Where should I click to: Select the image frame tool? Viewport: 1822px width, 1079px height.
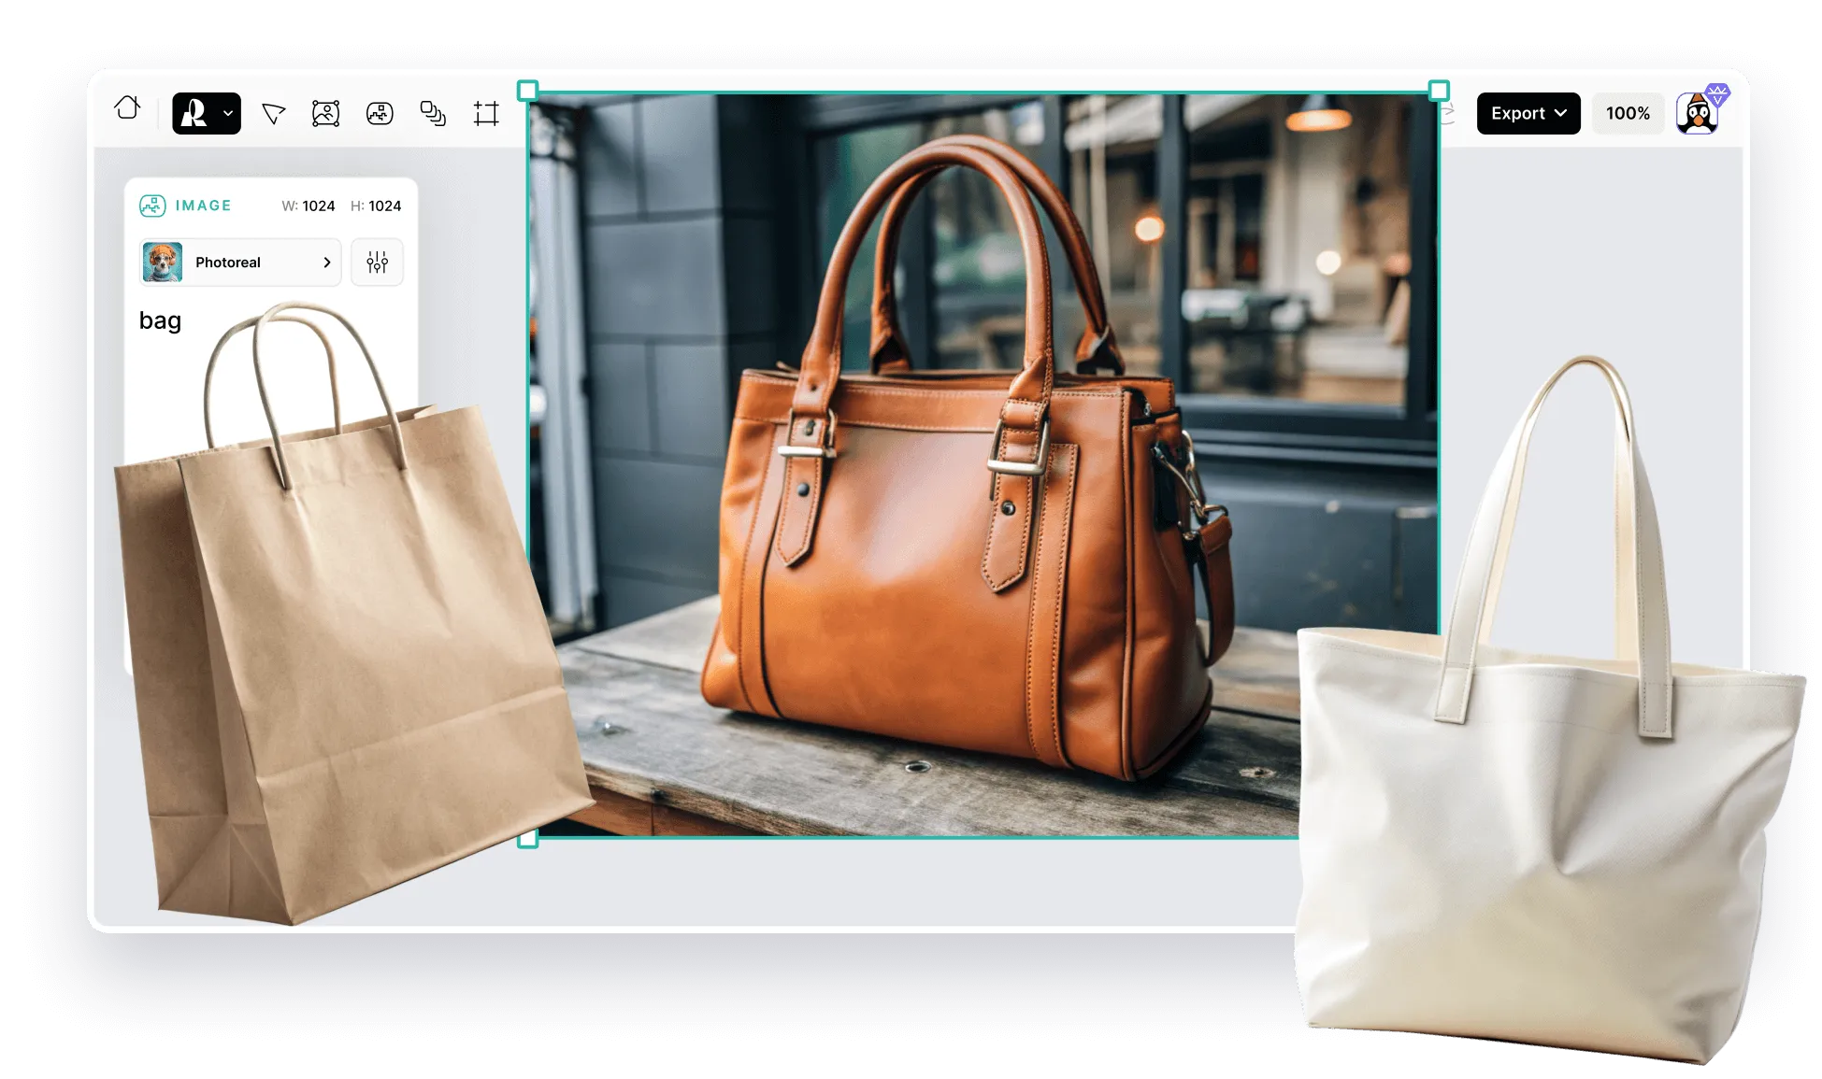click(x=325, y=114)
